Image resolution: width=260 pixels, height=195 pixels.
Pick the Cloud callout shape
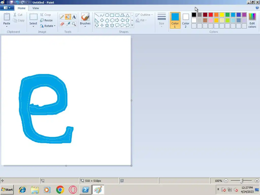(127, 25)
